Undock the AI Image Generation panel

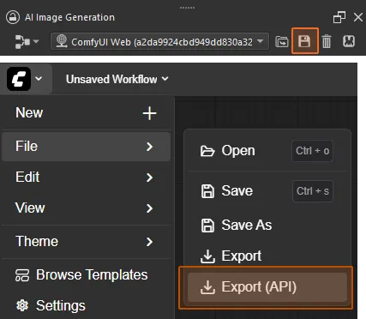(x=339, y=17)
